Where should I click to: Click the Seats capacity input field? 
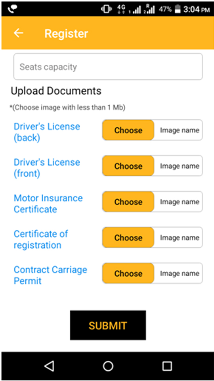[x=108, y=67]
